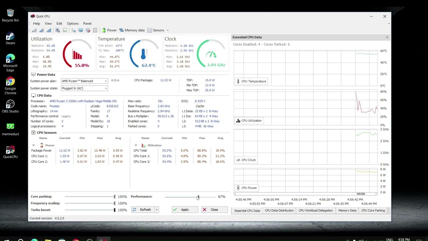The width and height of the screenshot is (428, 241).
Task: Click the picture-with-gear toolbar icon
Action: tap(58, 30)
